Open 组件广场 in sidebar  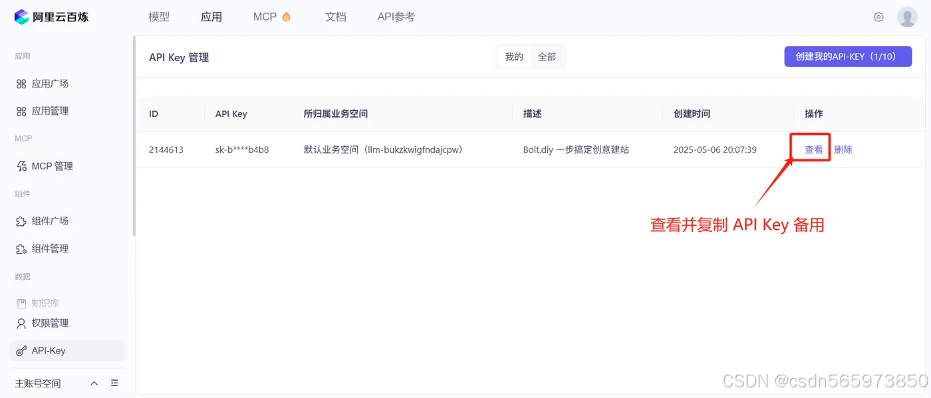tap(51, 221)
